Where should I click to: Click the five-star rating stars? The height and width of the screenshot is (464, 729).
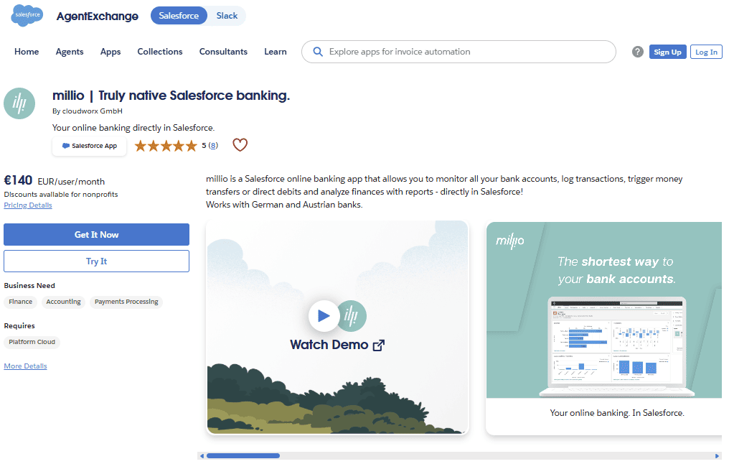pyautogui.click(x=166, y=146)
